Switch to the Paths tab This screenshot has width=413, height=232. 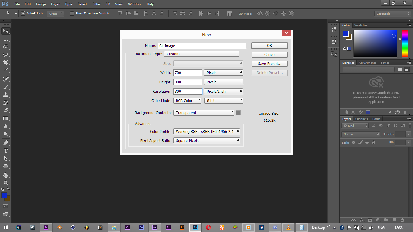click(376, 119)
